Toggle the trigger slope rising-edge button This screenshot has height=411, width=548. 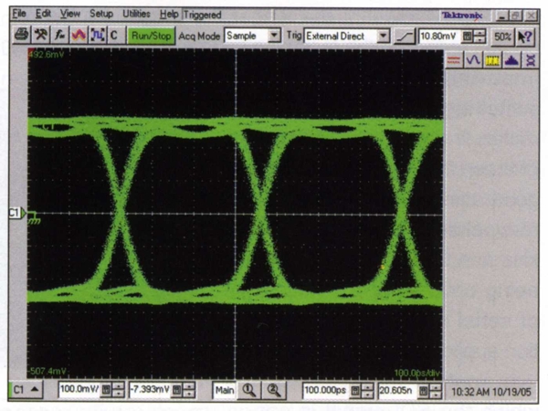405,37
